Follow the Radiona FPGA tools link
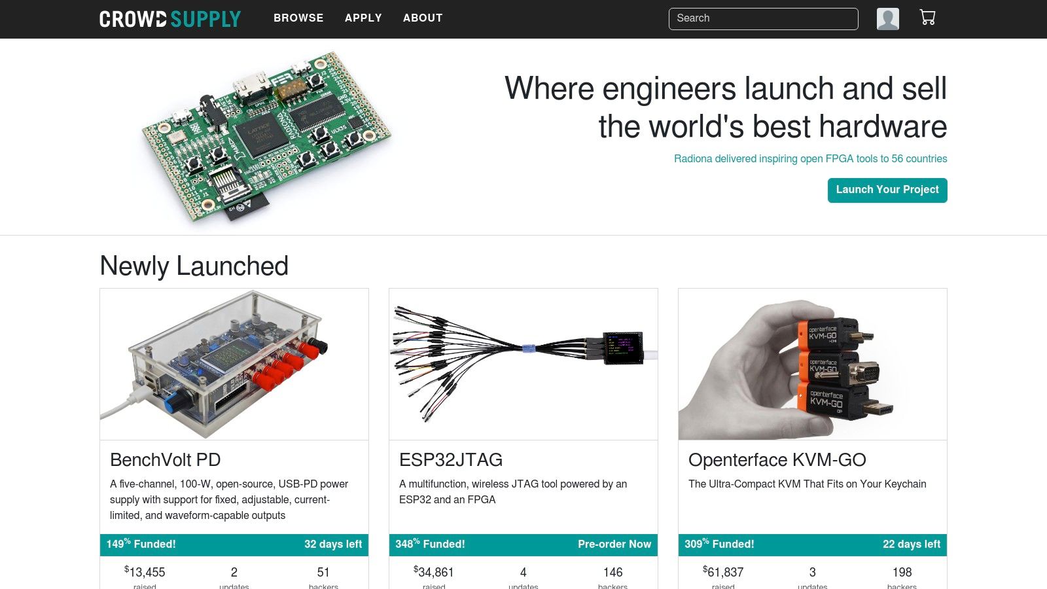This screenshot has width=1047, height=589. 810,159
